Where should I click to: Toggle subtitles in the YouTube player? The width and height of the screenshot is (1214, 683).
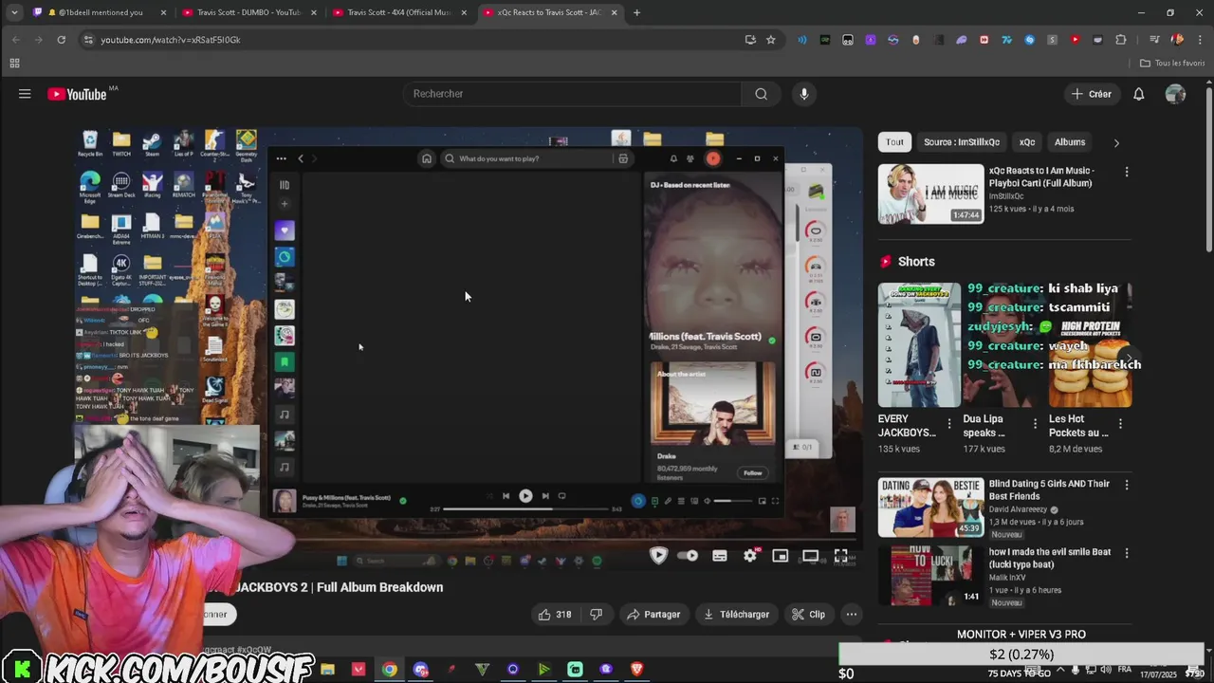point(720,556)
